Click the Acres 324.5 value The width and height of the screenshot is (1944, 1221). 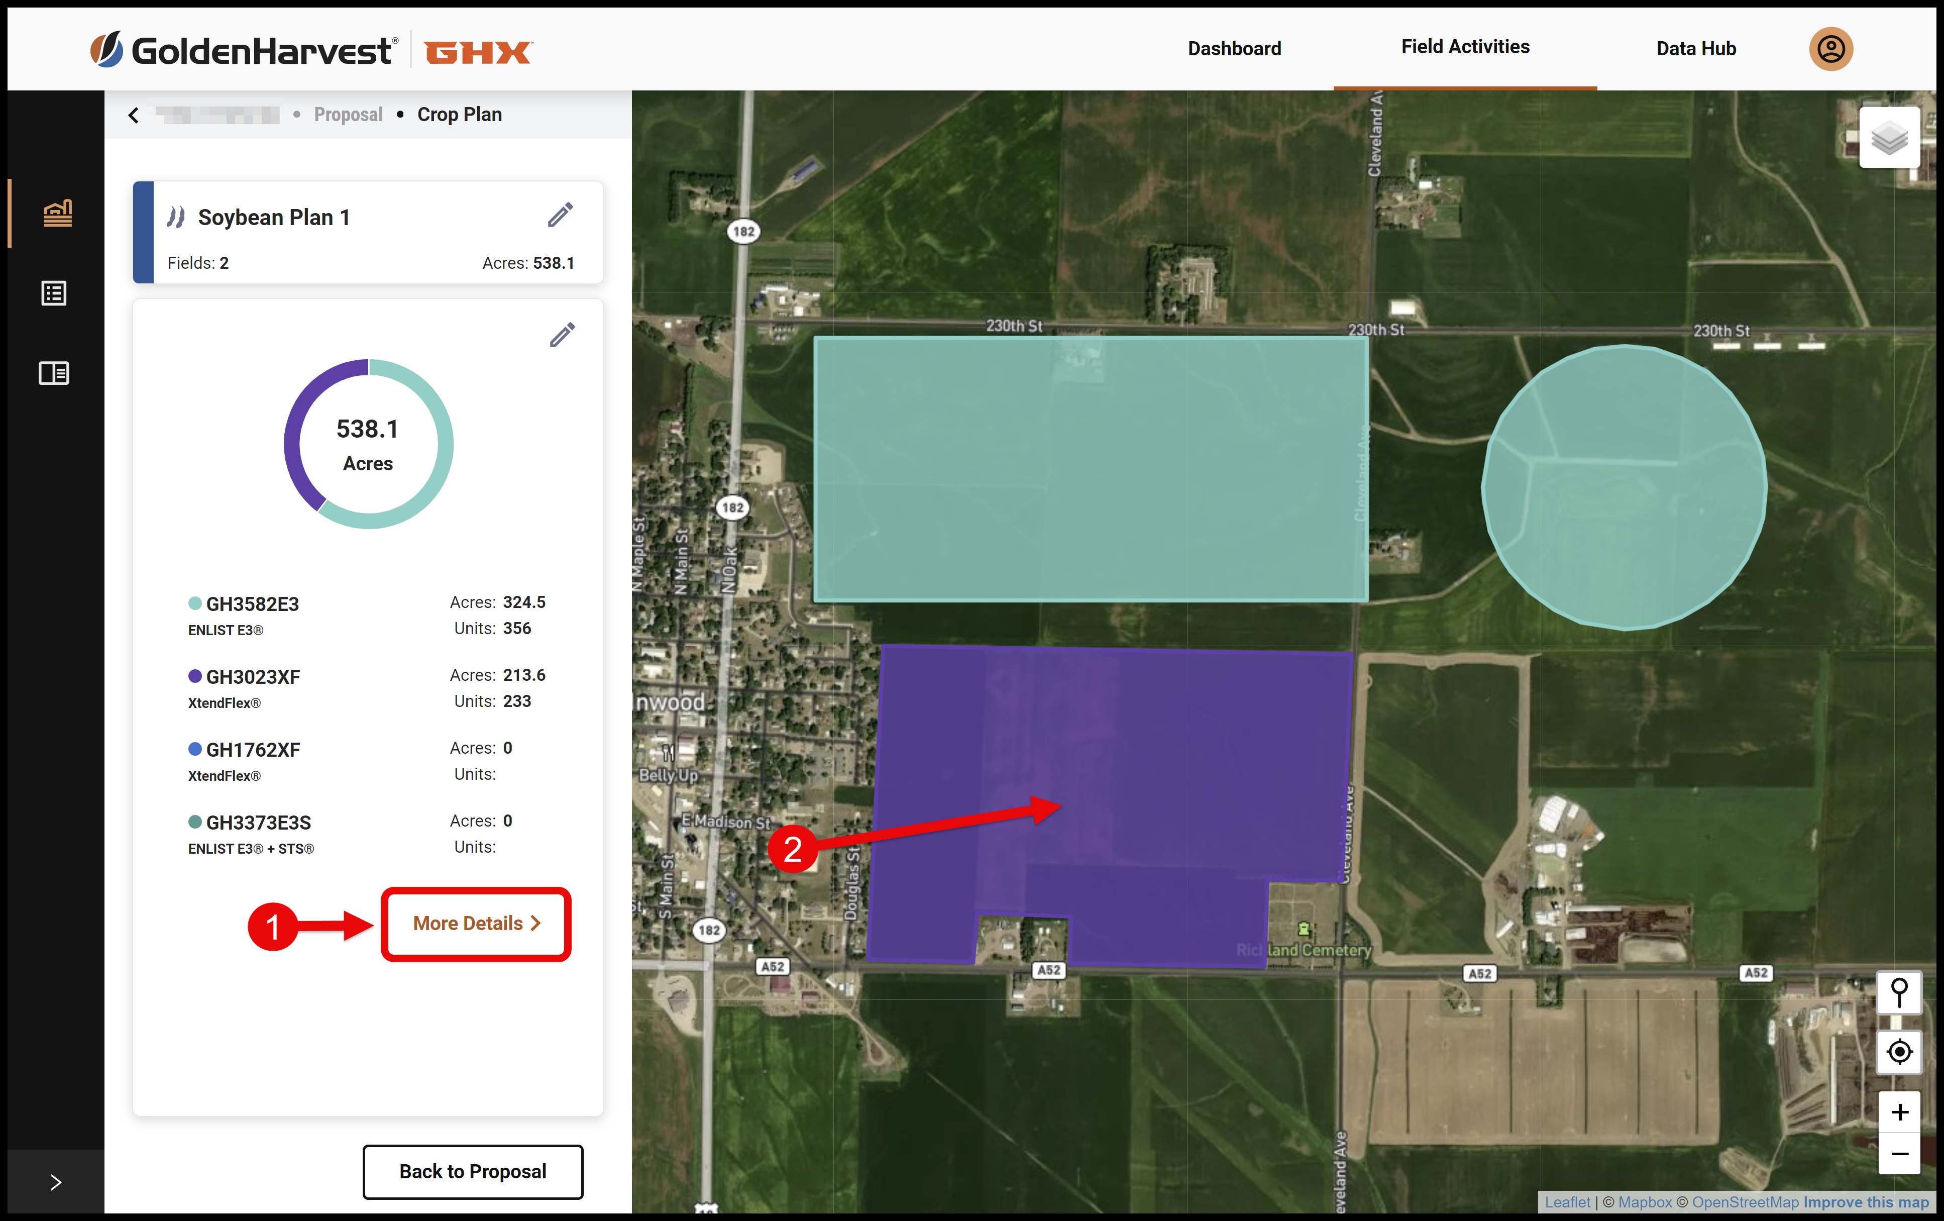(x=524, y=602)
